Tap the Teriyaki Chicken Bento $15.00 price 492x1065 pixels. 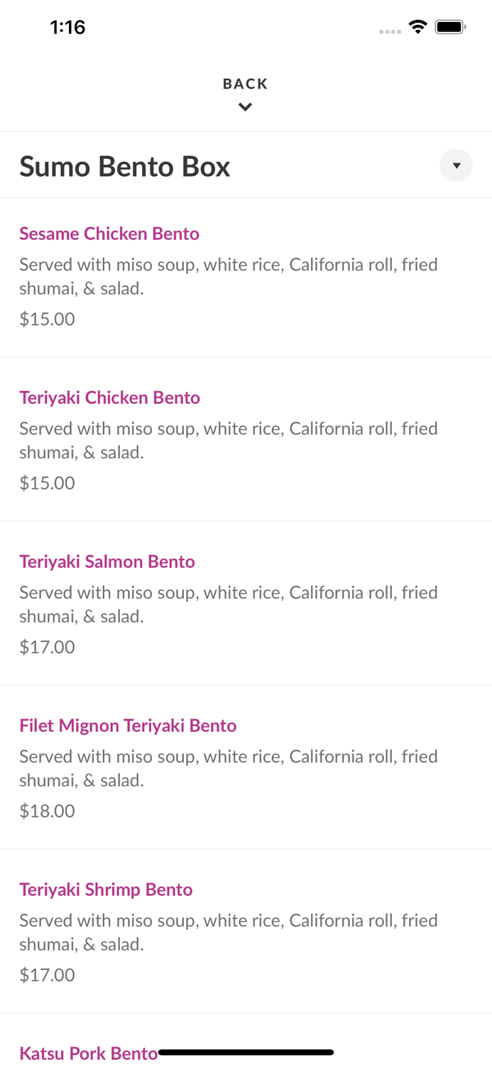tap(47, 483)
